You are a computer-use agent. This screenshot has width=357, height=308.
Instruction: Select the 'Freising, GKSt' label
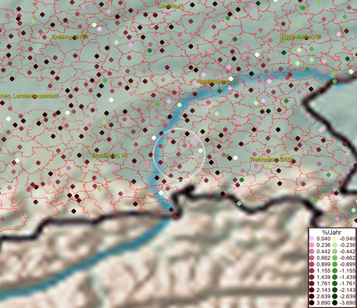(x=70, y=36)
